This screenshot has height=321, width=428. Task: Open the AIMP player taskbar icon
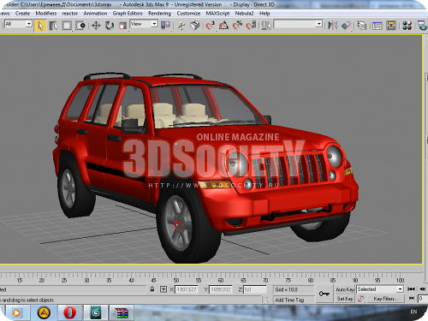[x=44, y=313]
